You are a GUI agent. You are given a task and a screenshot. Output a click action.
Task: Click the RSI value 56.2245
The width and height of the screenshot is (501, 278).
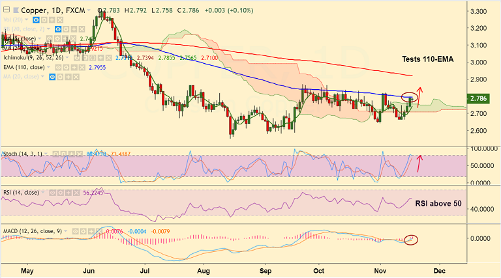[x=93, y=193]
